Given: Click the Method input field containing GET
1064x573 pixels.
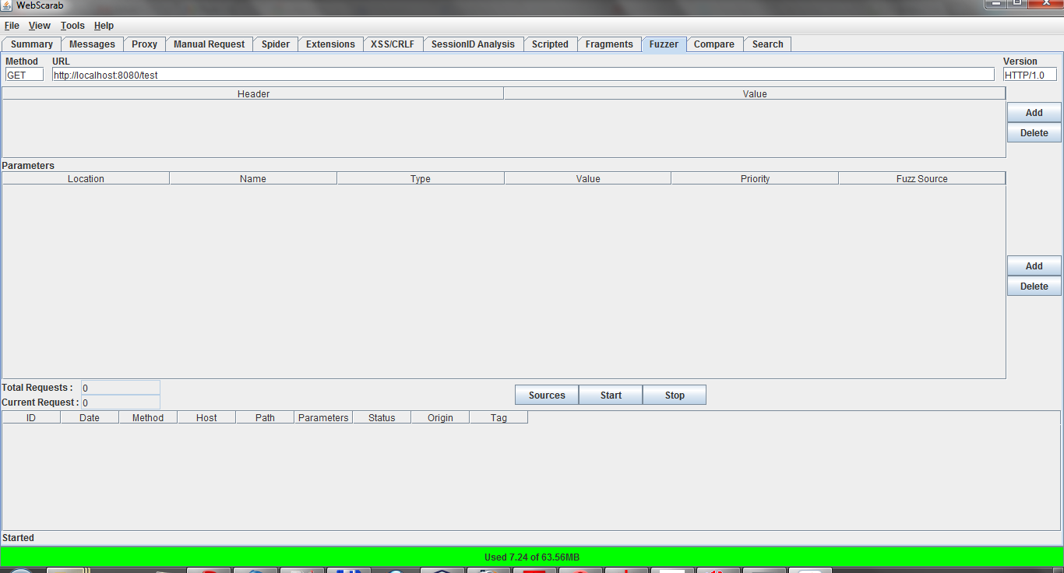Looking at the screenshot, I should [x=24, y=75].
